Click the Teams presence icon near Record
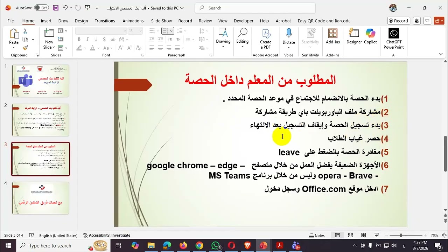448x252 pixels. coord(416,21)
